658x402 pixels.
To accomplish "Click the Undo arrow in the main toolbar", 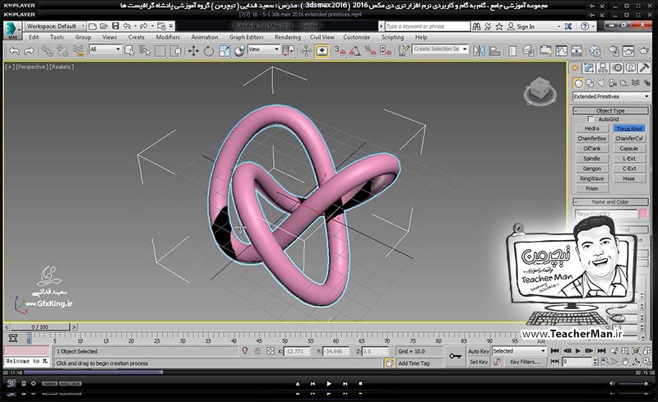I will (14, 51).
